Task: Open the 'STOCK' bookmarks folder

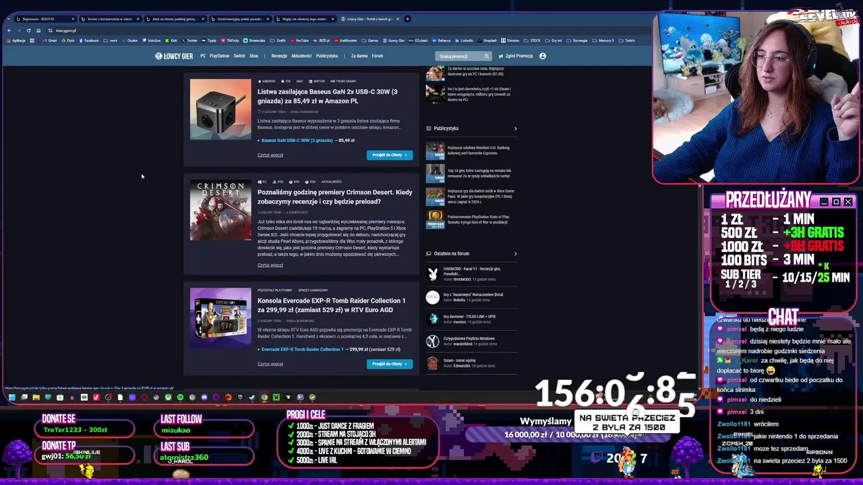Action: 533,40
